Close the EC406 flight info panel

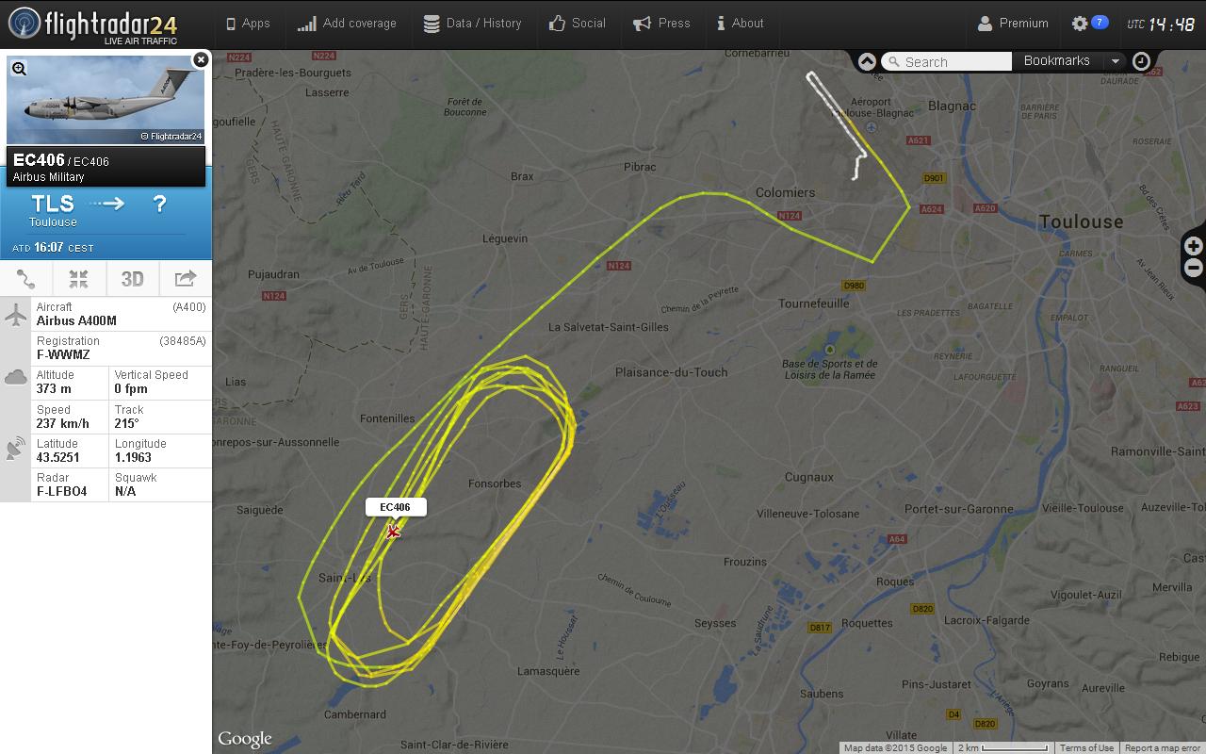pyautogui.click(x=200, y=59)
